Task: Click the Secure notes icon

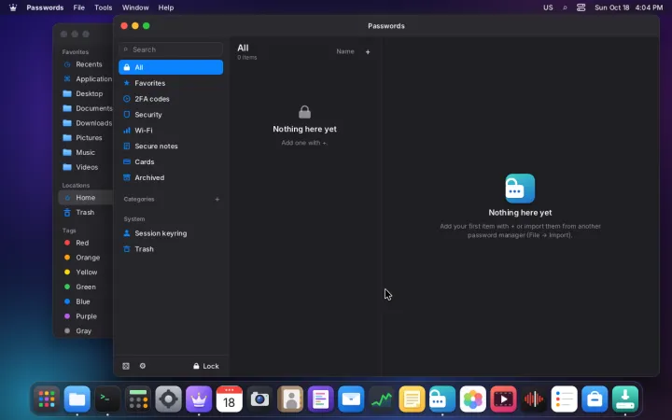Action: click(126, 147)
